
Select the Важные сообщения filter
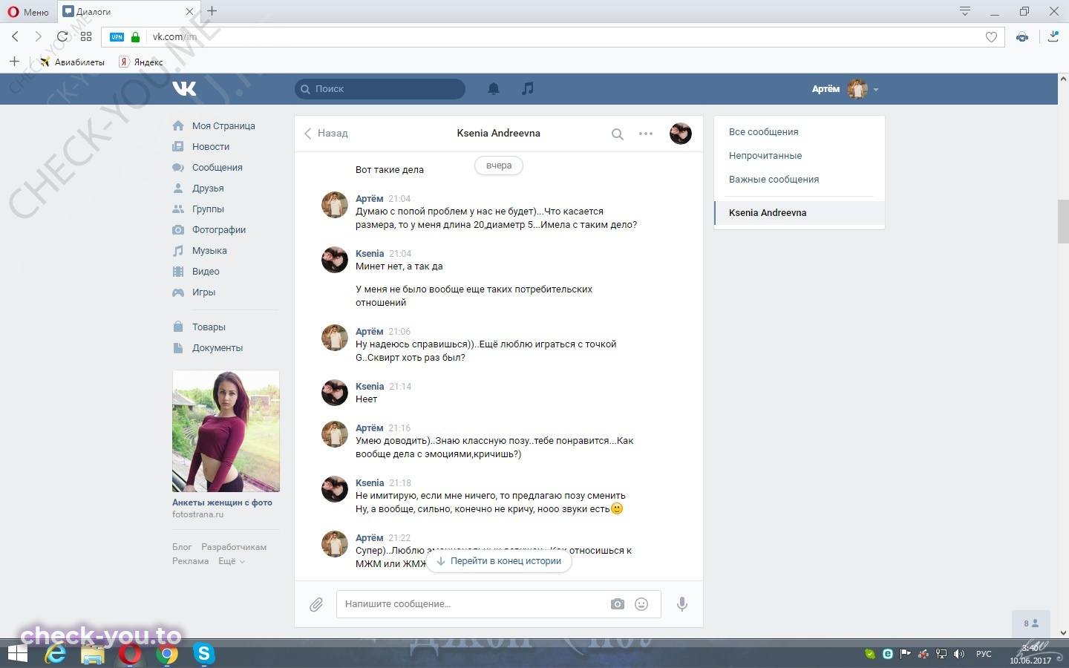[x=774, y=180]
